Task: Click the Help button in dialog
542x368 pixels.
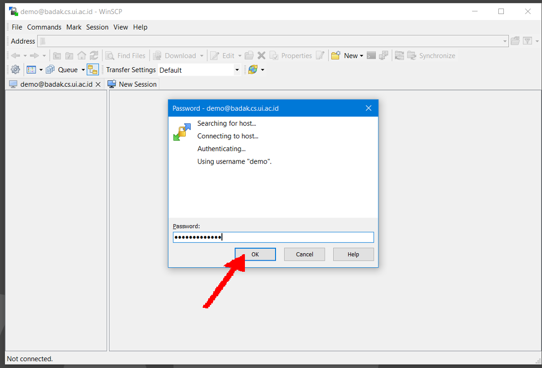Action: pyautogui.click(x=353, y=254)
